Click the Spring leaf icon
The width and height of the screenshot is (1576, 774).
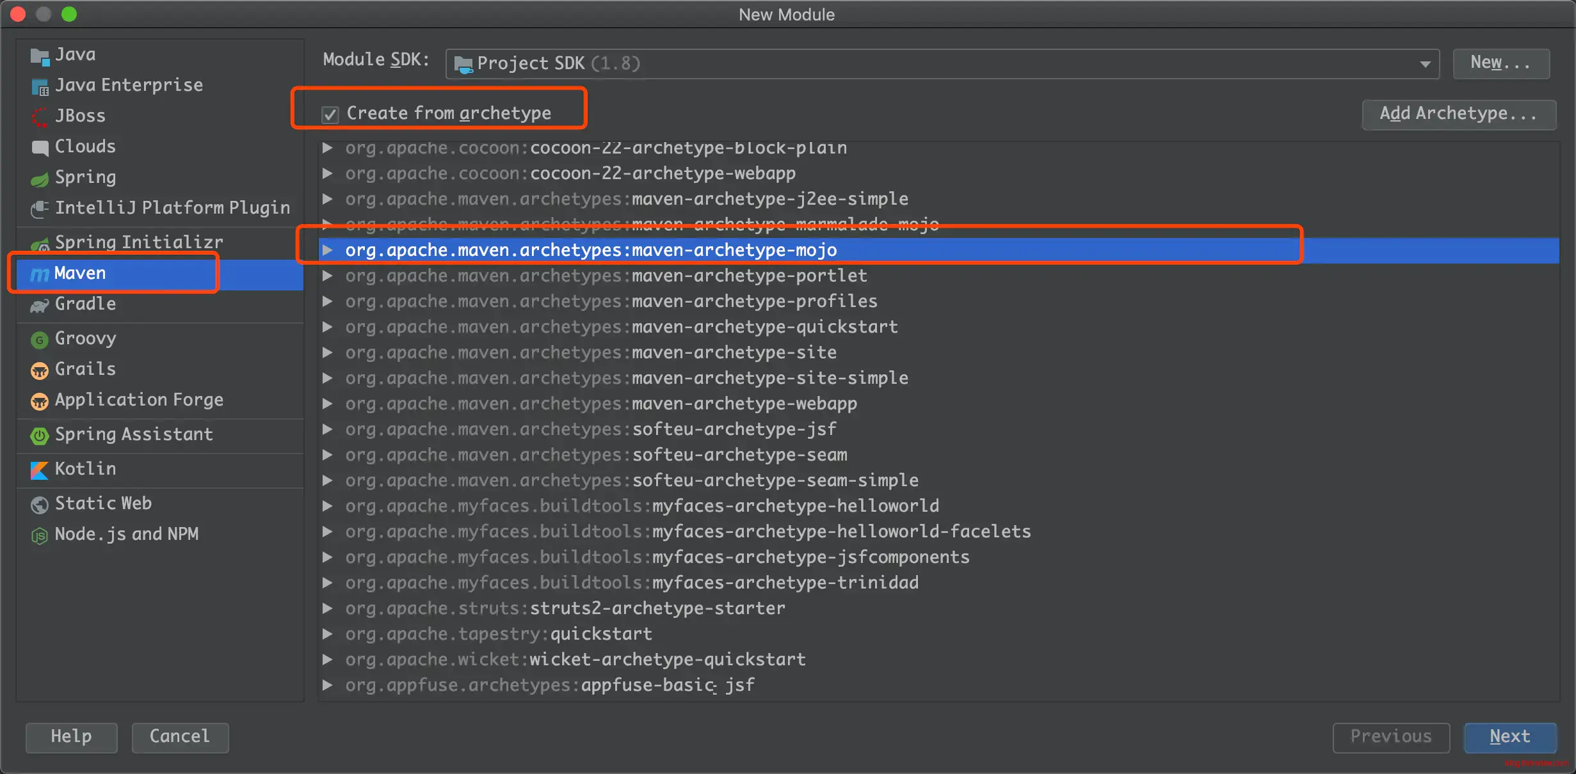click(39, 179)
